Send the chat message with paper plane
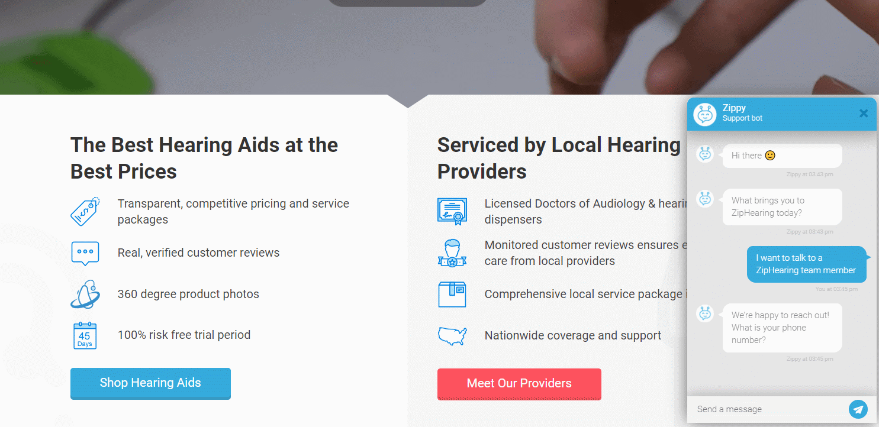The height and width of the screenshot is (427, 879). tap(858, 409)
